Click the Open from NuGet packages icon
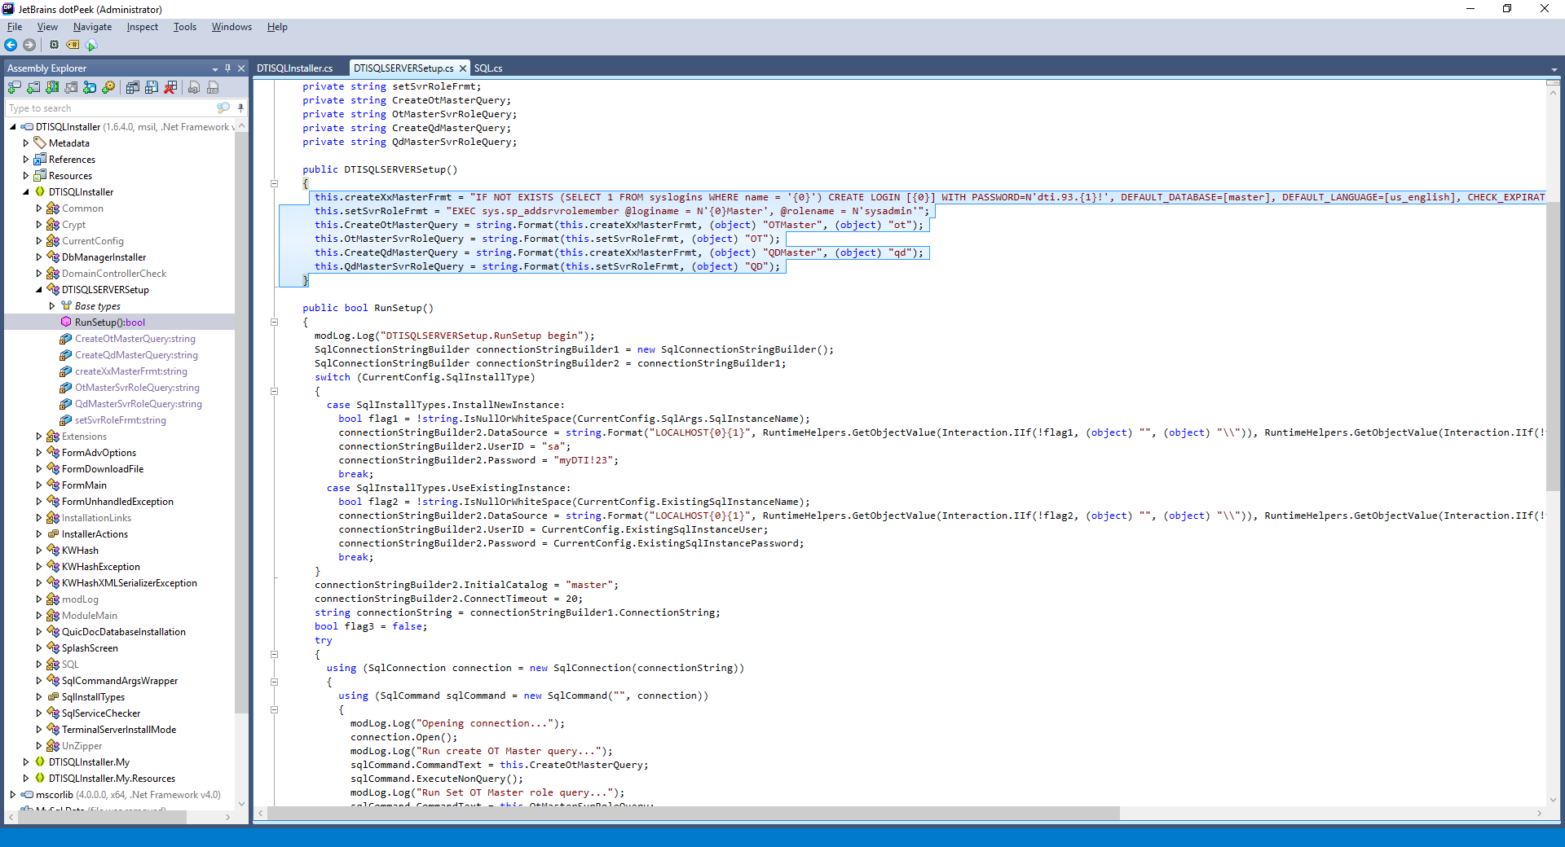 pos(90,87)
